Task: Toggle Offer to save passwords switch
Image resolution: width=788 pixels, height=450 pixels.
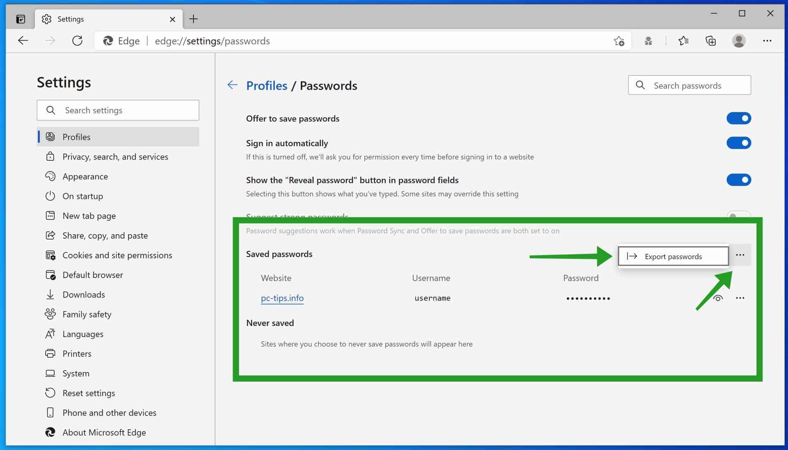Action: pyautogui.click(x=739, y=119)
